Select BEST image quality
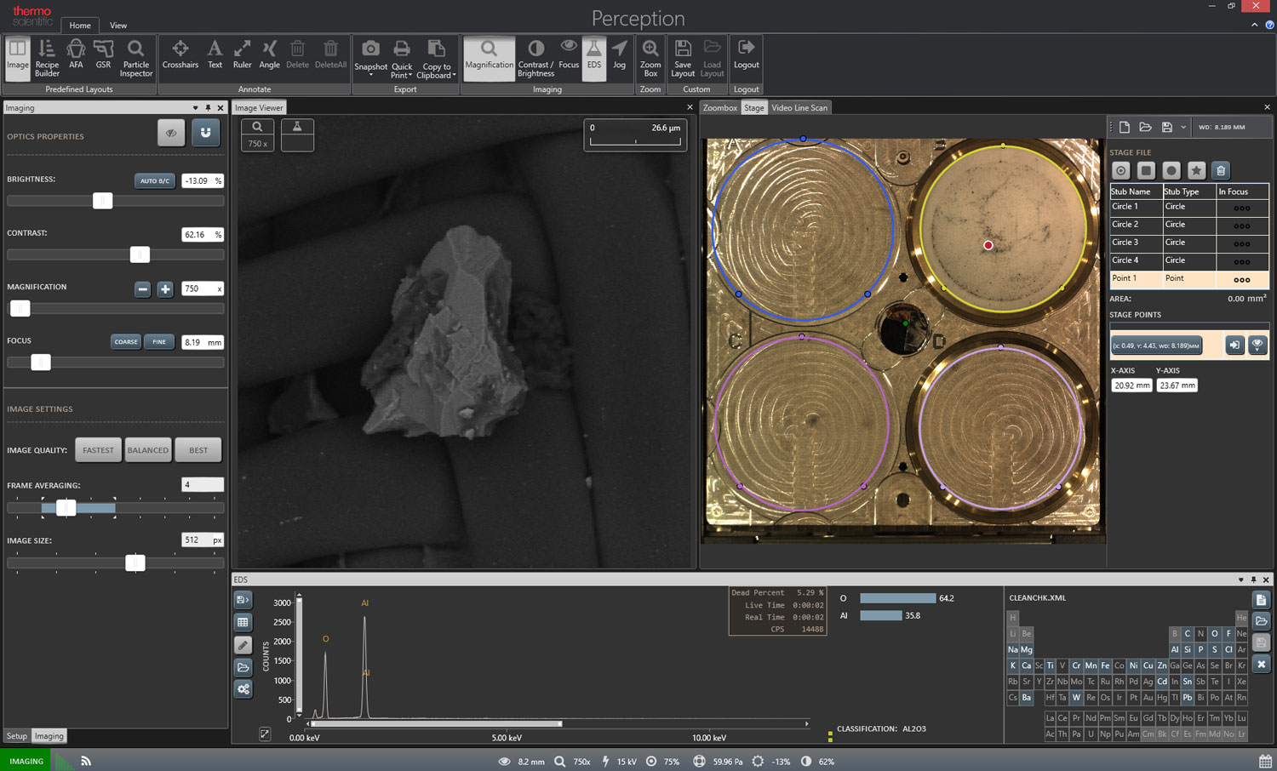The image size is (1277, 771). pos(198,450)
